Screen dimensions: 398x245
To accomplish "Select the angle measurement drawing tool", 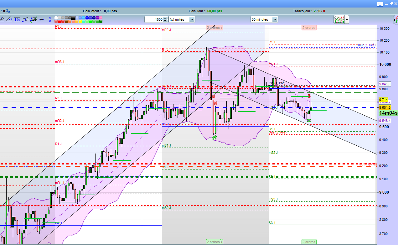I will tap(9, 19).
